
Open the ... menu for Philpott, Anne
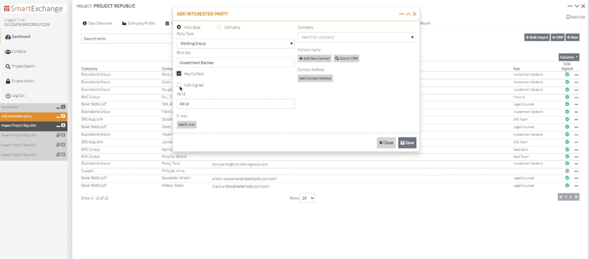576,171
